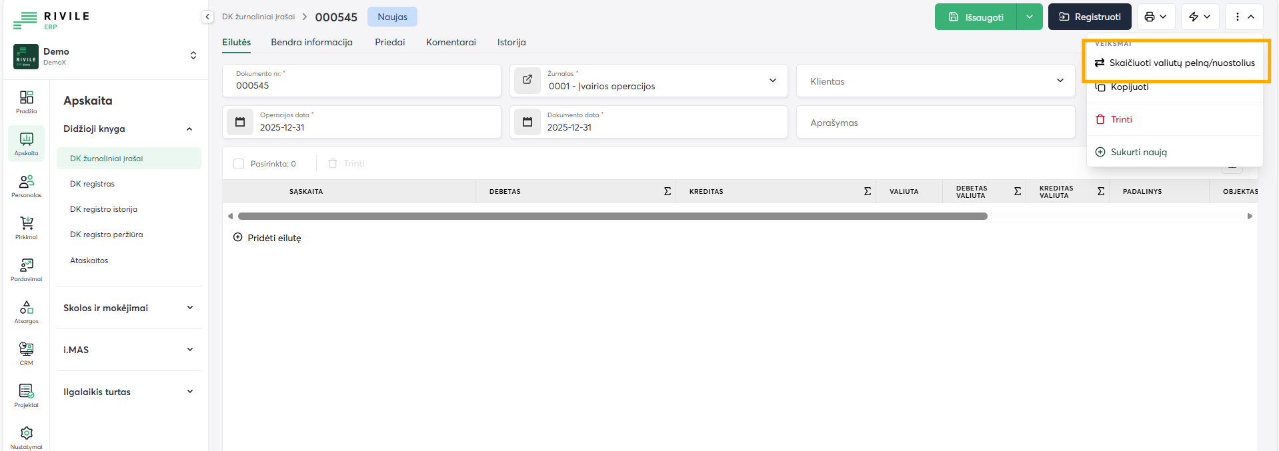
Task: Tick the Pasirinkta selection checkbox
Action: point(239,164)
